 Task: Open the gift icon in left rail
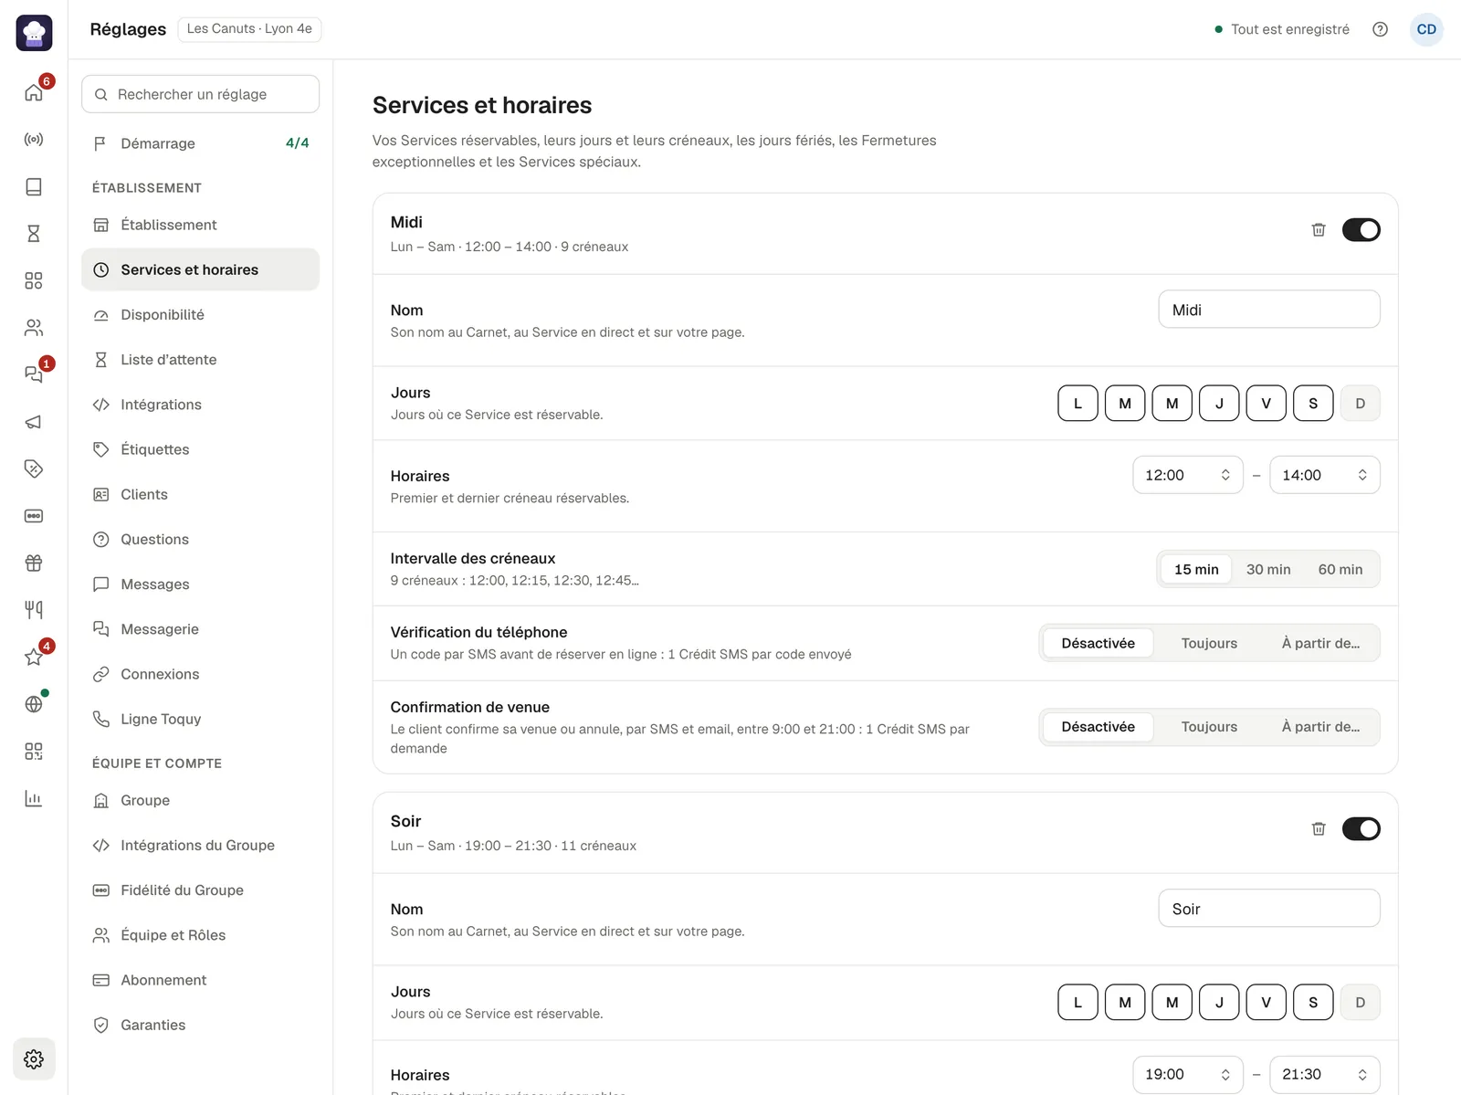click(x=34, y=563)
